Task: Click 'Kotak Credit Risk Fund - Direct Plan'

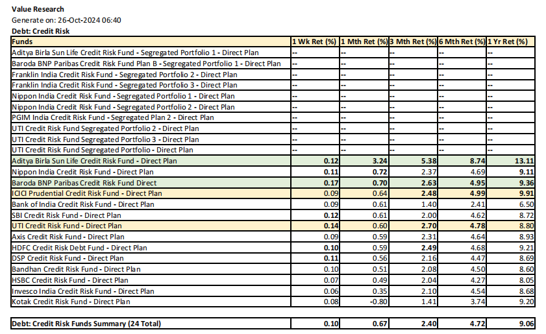Action: tap(71, 302)
